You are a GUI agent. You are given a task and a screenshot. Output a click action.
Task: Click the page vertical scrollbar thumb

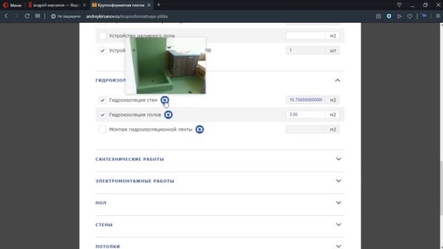coord(442,187)
